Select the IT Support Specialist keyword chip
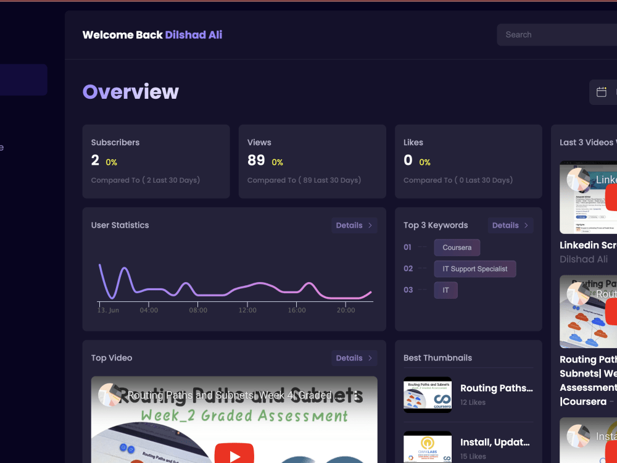The width and height of the screenshot is (617, 463). pos(474,269)
